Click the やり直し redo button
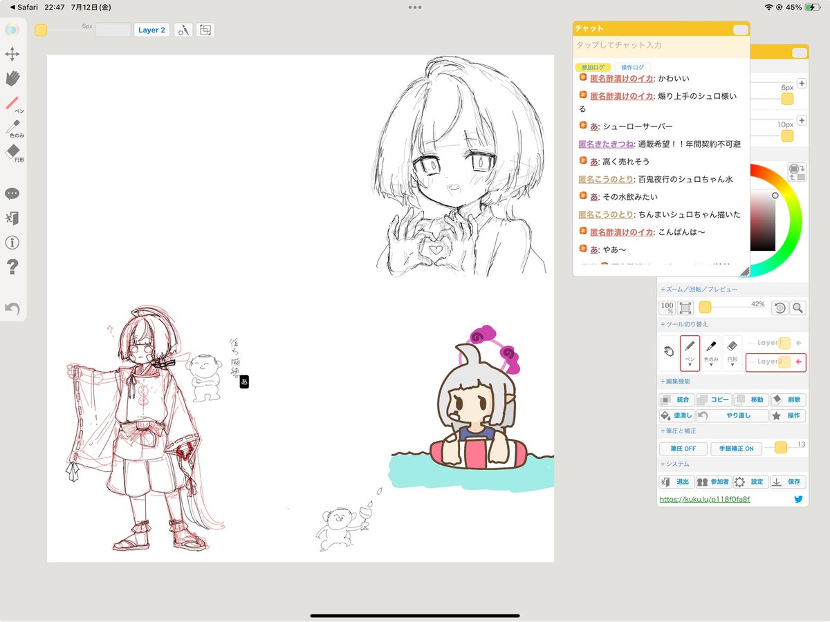Image resolution: width=830 pixels, height=622 pixels. click(732, 416)
